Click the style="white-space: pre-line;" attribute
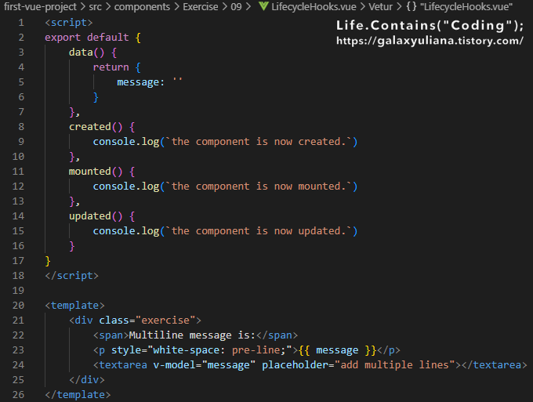533x402 pixels. point(201,350)
